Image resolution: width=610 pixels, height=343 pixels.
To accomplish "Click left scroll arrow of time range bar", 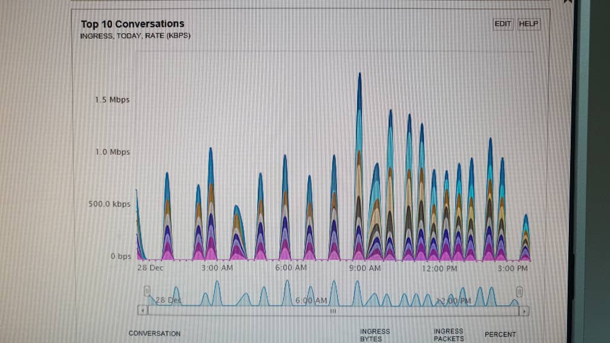I will 143,310.
